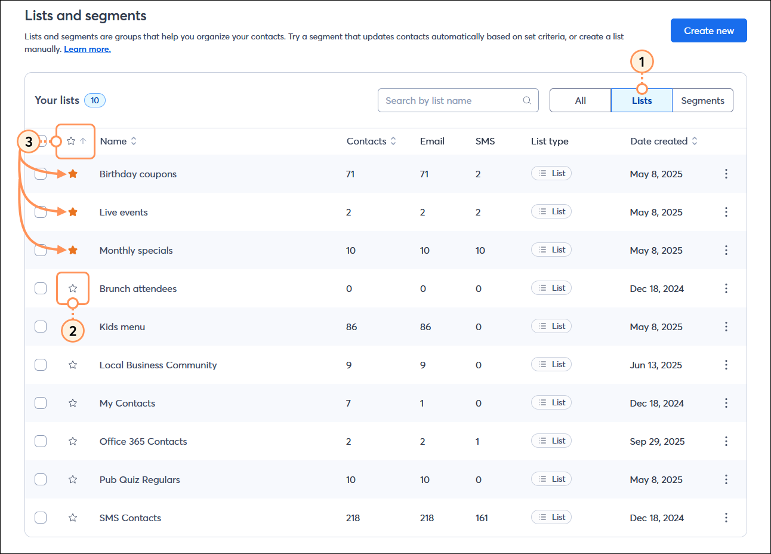Viewport: 771px width, 554px height.
Task: Star the Local Business Community list
Action: (73, 365)
